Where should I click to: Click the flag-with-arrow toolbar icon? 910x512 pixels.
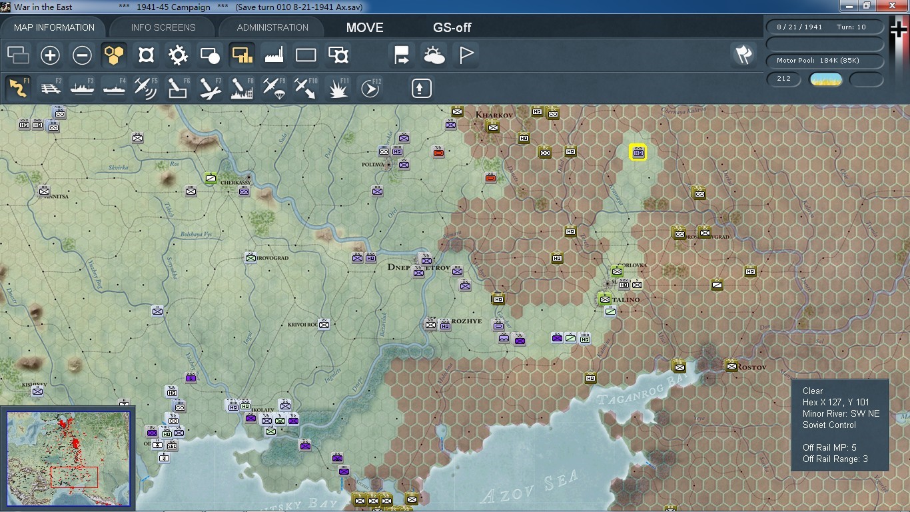(x=402, y=55)
